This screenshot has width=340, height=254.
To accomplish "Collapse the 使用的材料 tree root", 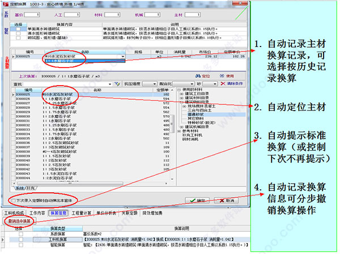I will click(179, 90).
